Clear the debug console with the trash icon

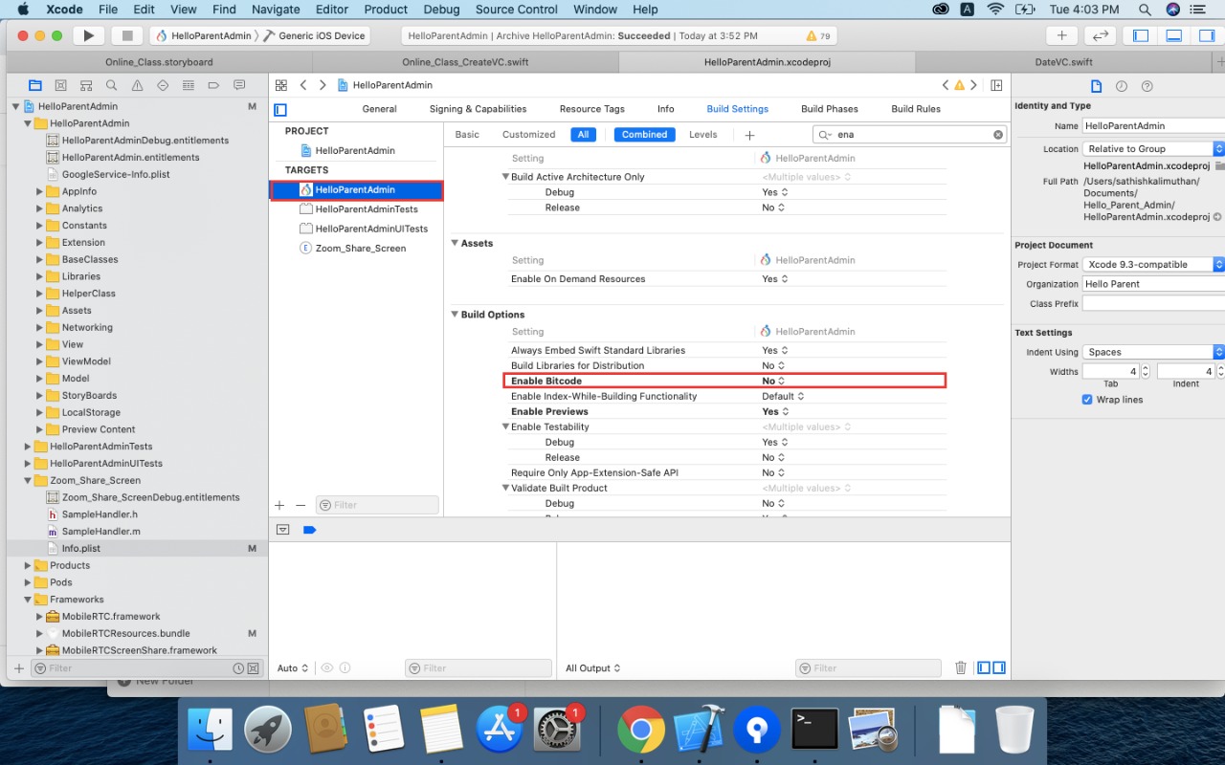coord(961,668)
